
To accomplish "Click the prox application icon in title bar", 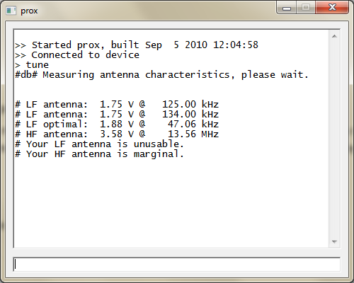I will pyautogui.click(x=11, y=11).
